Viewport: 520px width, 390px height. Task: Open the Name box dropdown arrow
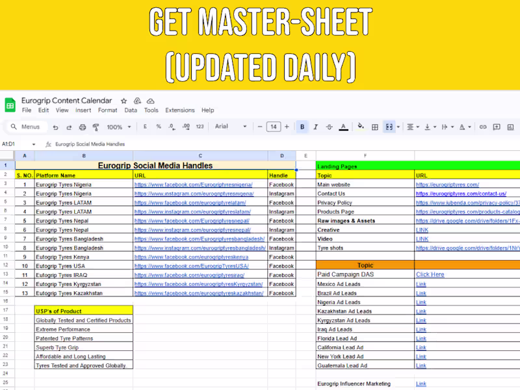tap(34, 144)
